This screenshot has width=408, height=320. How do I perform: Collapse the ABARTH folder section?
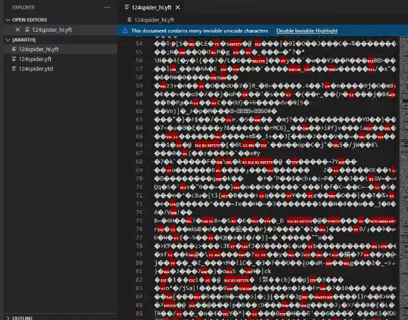7,39
